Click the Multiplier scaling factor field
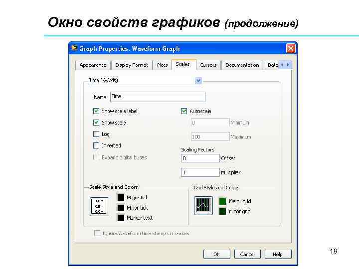Screen dimensions: 359x269 click(x=200, y=172)
